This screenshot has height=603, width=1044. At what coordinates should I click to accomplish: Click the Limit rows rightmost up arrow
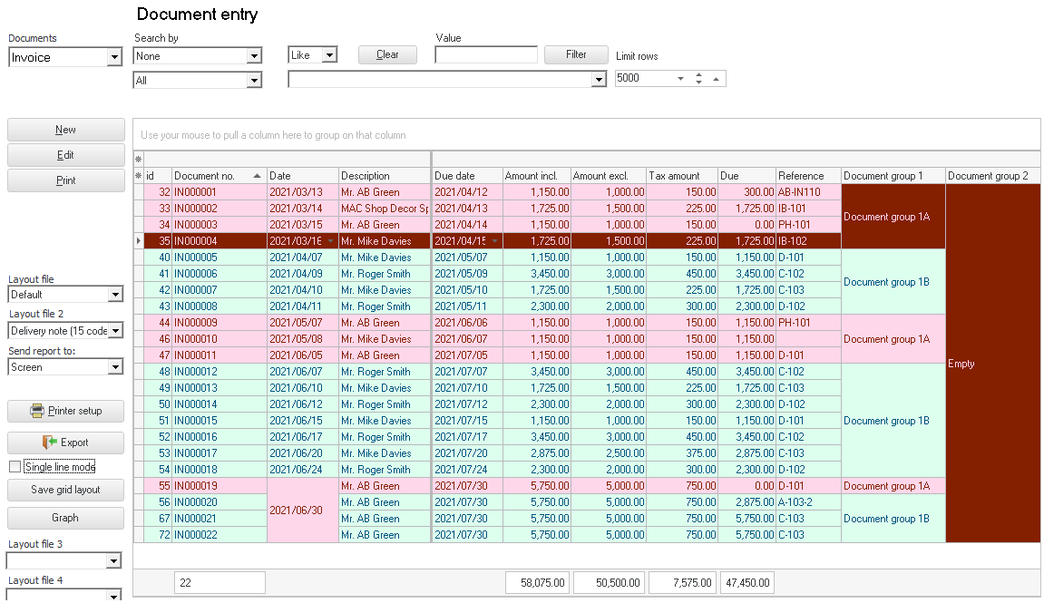[x=716, y=79]
